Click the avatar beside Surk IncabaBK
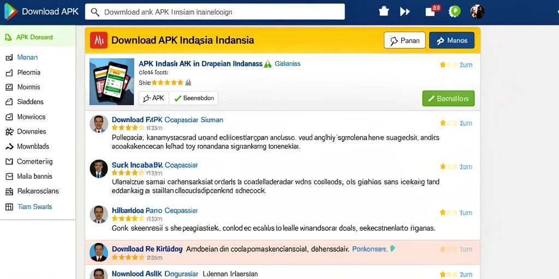559x279 pixels. click(x=99, y=169)
